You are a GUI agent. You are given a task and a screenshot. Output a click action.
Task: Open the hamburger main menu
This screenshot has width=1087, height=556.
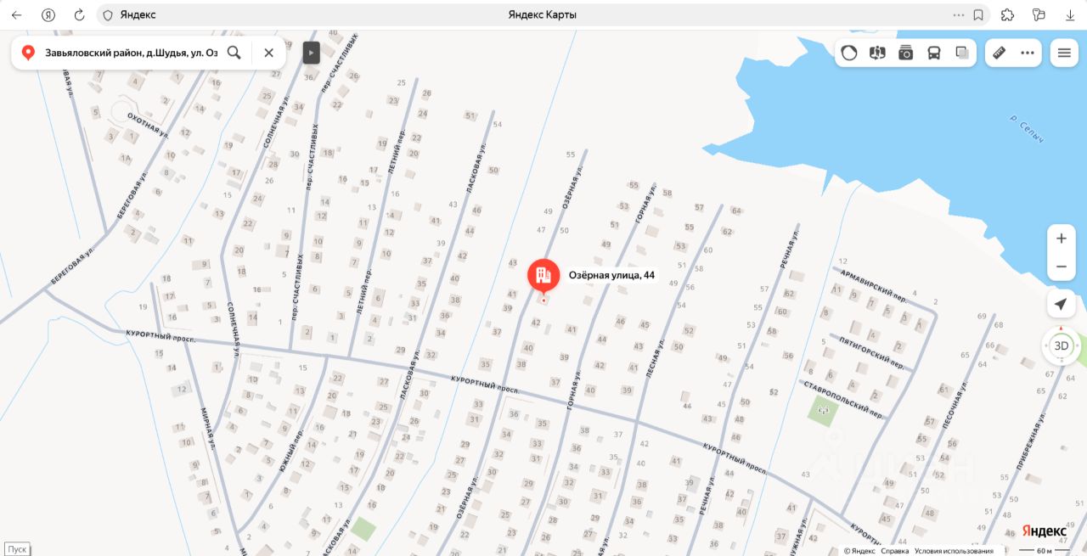1064,53
